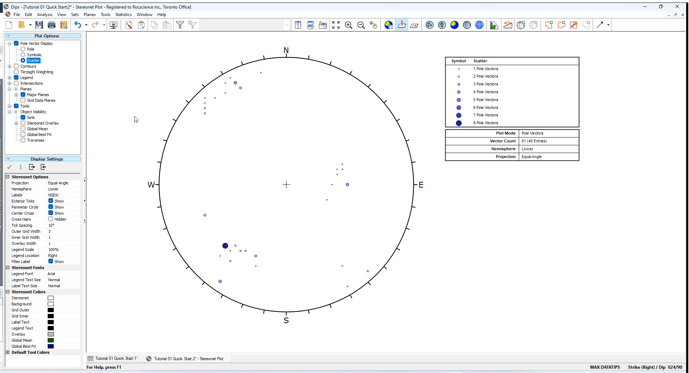The height and width of the screenshot is (373, 689).
Task: Open Display Options via the color monitor icon
Action: coord(114,25)
